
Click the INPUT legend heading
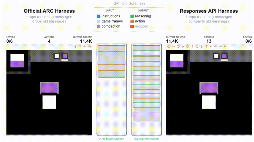coord(110,11)
